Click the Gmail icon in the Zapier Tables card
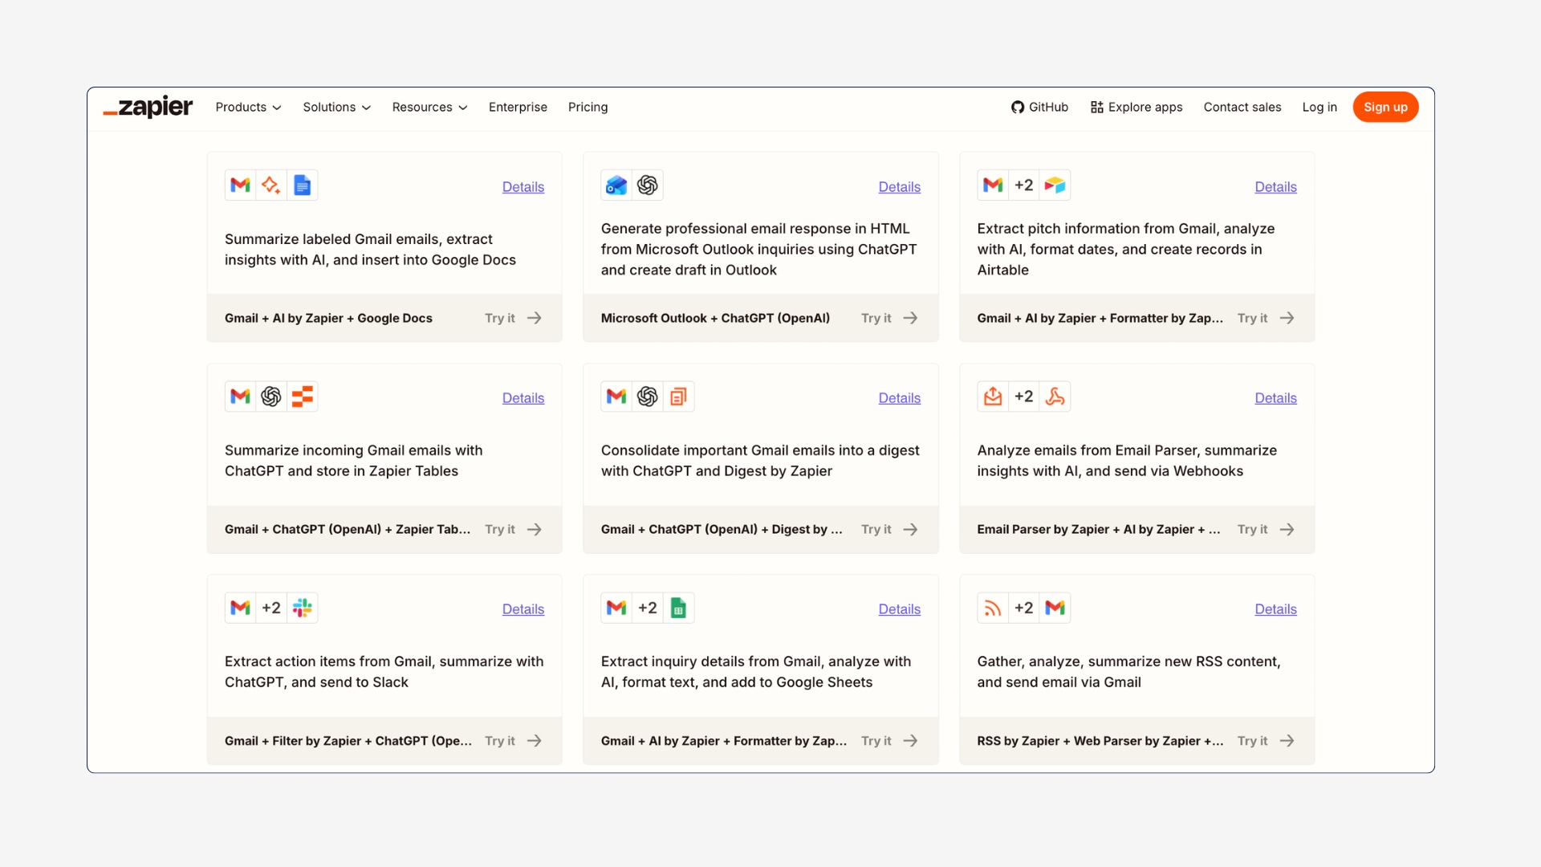This screenshot has width=1541, height=867. click(240, 397)
